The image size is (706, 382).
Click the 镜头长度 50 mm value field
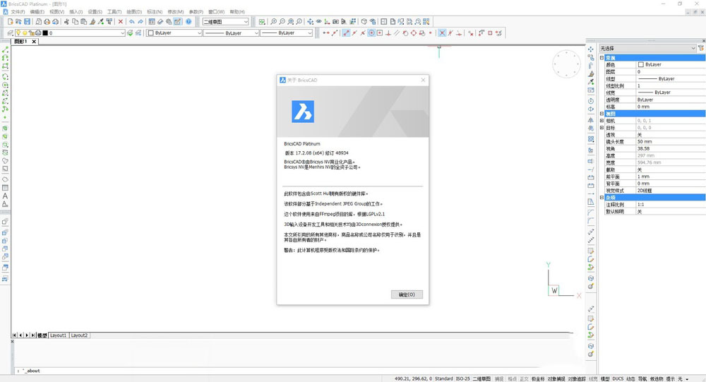671,141
